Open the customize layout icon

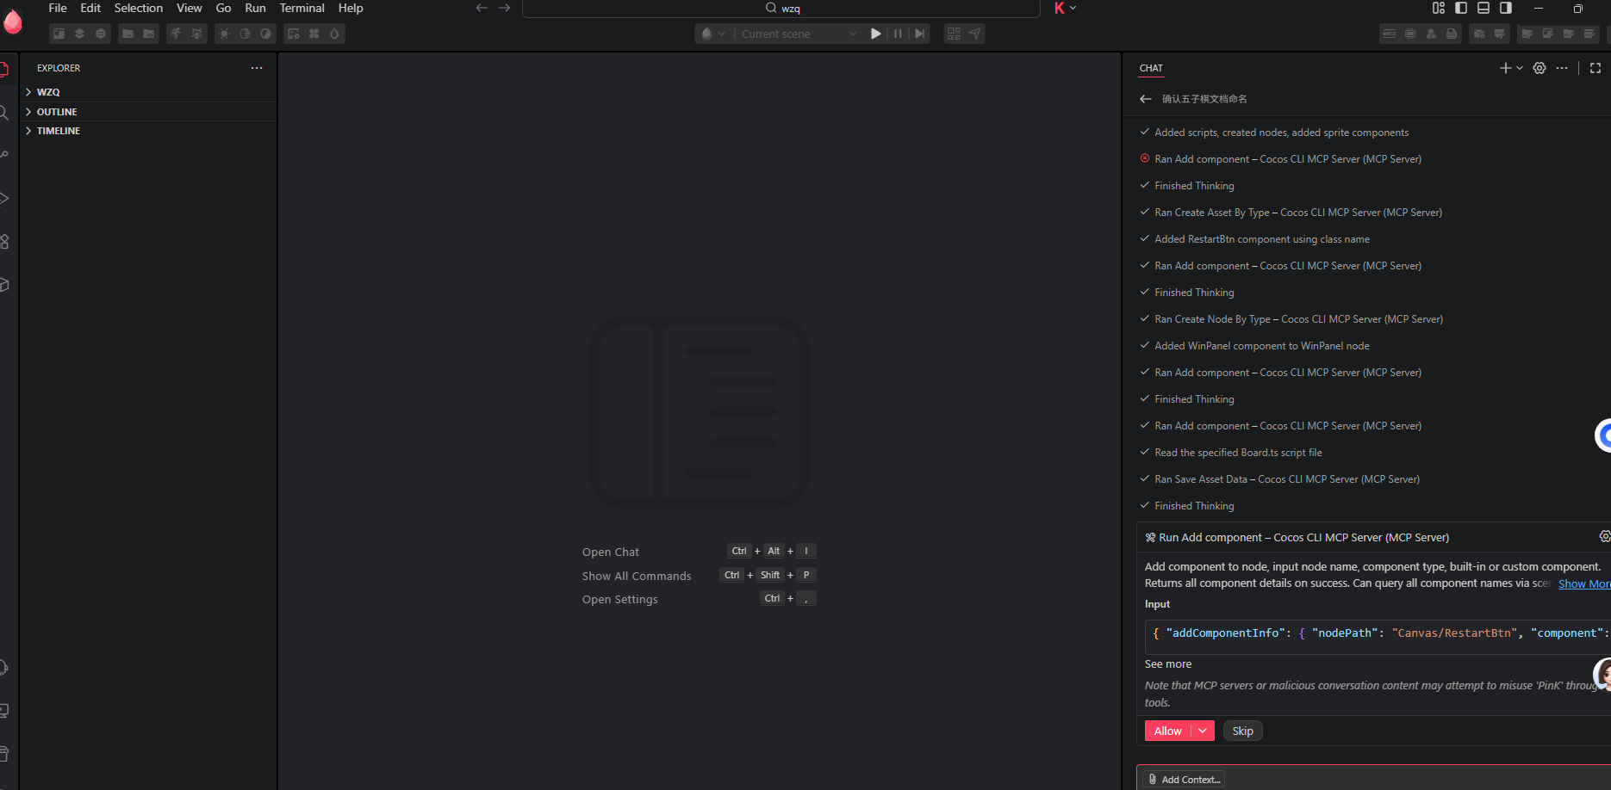[x=1439, y=8]
